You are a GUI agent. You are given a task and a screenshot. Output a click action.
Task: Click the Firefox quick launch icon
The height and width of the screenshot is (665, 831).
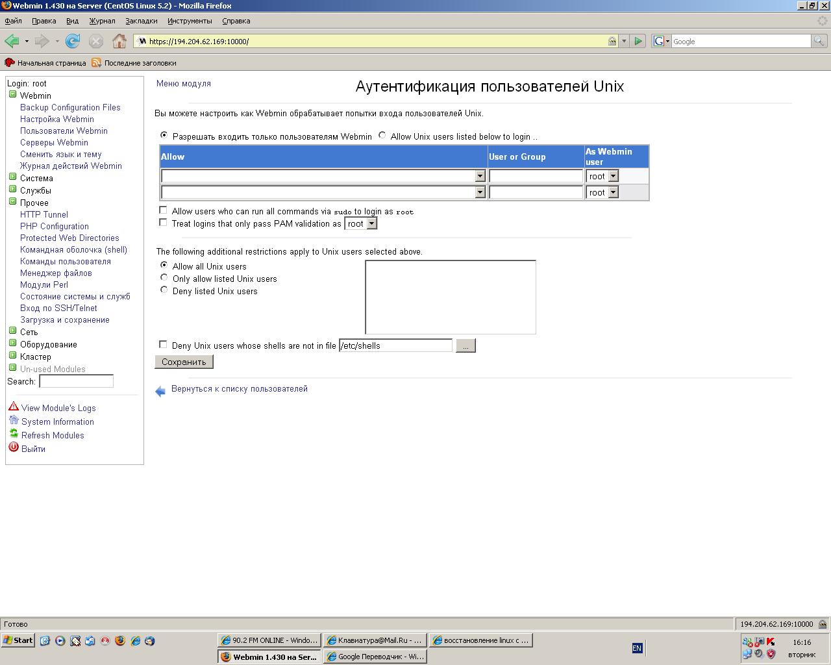point(119,640)
